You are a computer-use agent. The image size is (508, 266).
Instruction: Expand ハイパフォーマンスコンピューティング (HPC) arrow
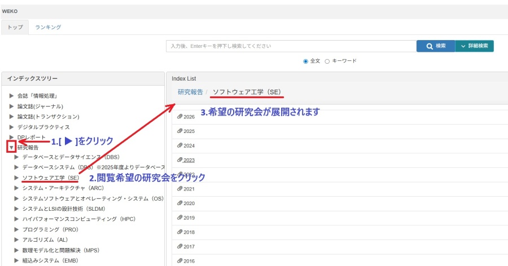[x=16, y=219]
